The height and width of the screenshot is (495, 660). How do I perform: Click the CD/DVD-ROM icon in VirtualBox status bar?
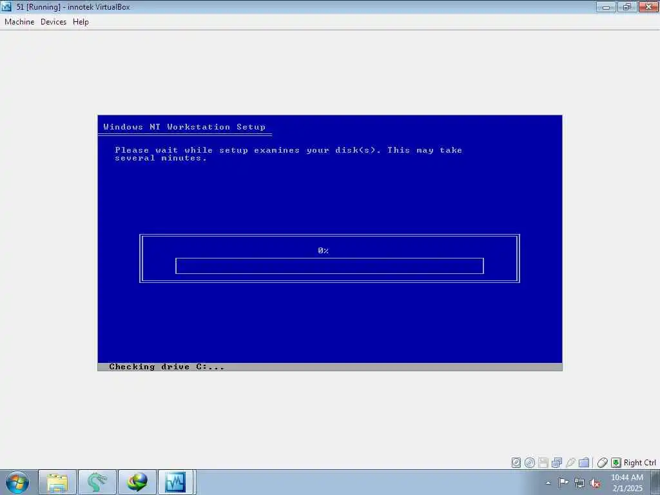coord(530,463)
